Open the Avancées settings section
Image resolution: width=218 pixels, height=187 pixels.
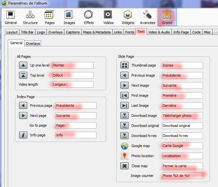point(147,17)
